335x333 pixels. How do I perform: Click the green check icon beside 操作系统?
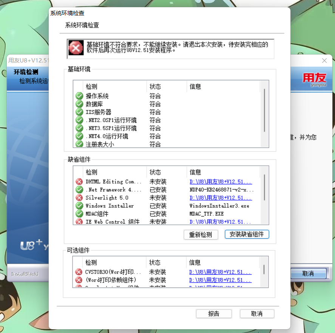click(79, 96)
